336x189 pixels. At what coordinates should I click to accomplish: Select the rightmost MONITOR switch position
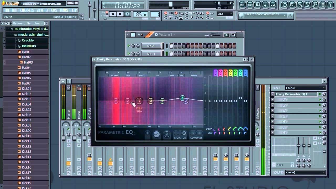tap(184, 133)
